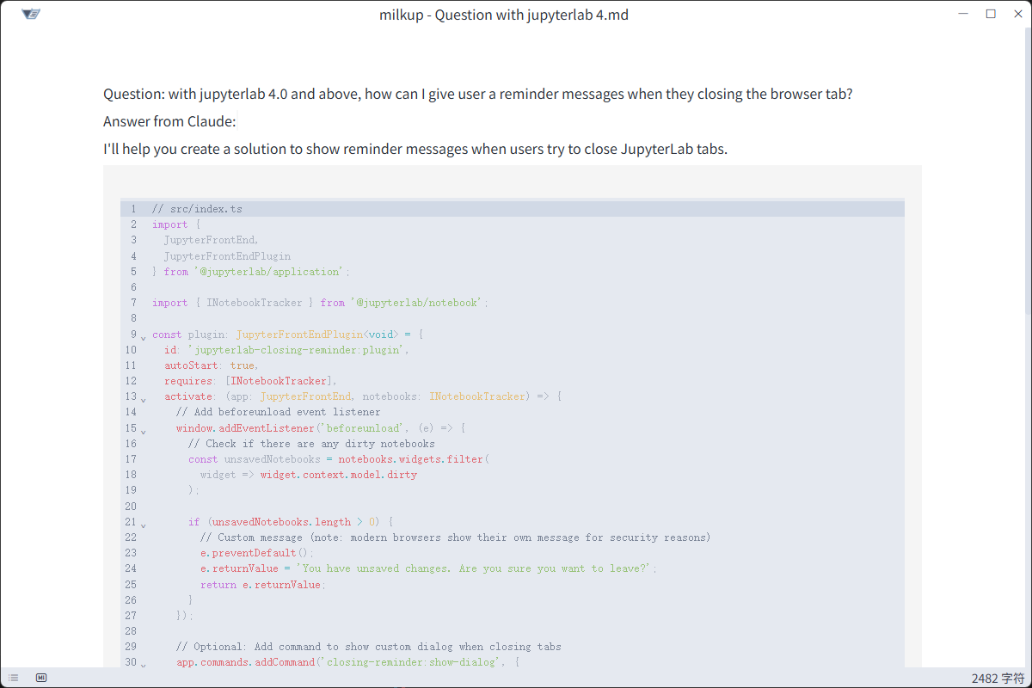Collapse the fold arrow at line 9

(x=144, y=336)
